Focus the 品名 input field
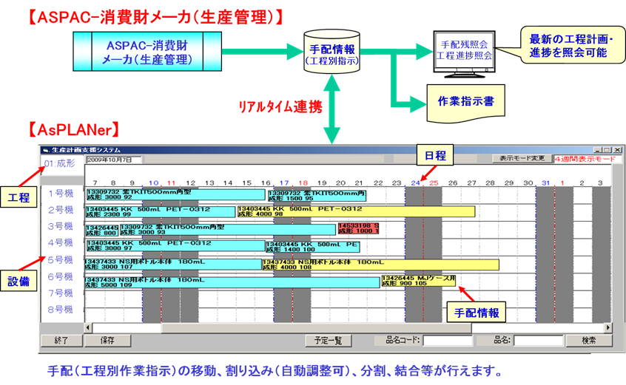Screen dimensions: 626x385 coord(538,341)
